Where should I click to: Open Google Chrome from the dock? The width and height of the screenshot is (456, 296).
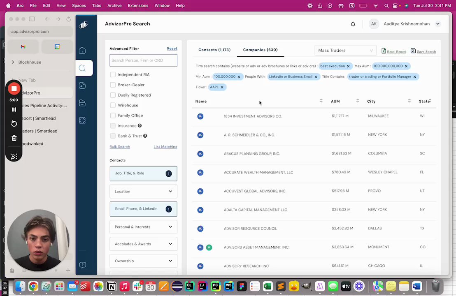33,287
